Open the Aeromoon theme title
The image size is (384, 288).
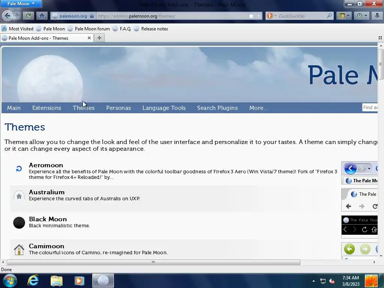tap(46, 165)
